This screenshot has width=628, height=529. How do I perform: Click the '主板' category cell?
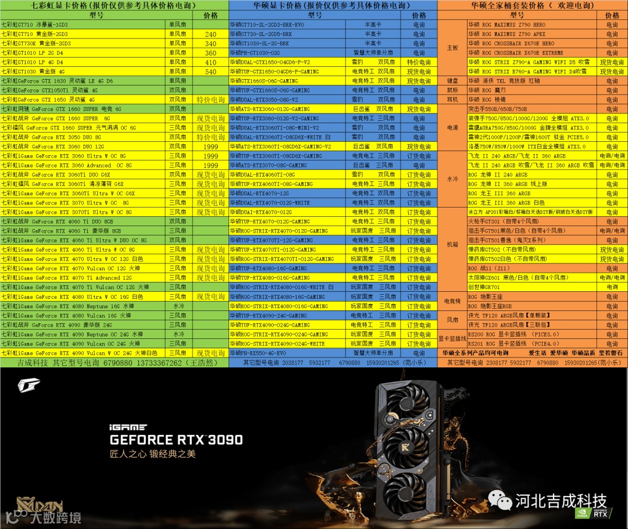tap(452, 48)
